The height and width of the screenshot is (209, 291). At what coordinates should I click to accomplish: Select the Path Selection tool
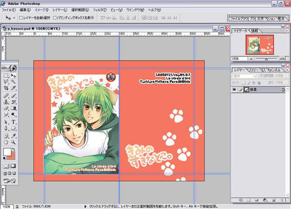point(6,122)
